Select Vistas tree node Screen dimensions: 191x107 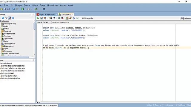pos(6,26)
